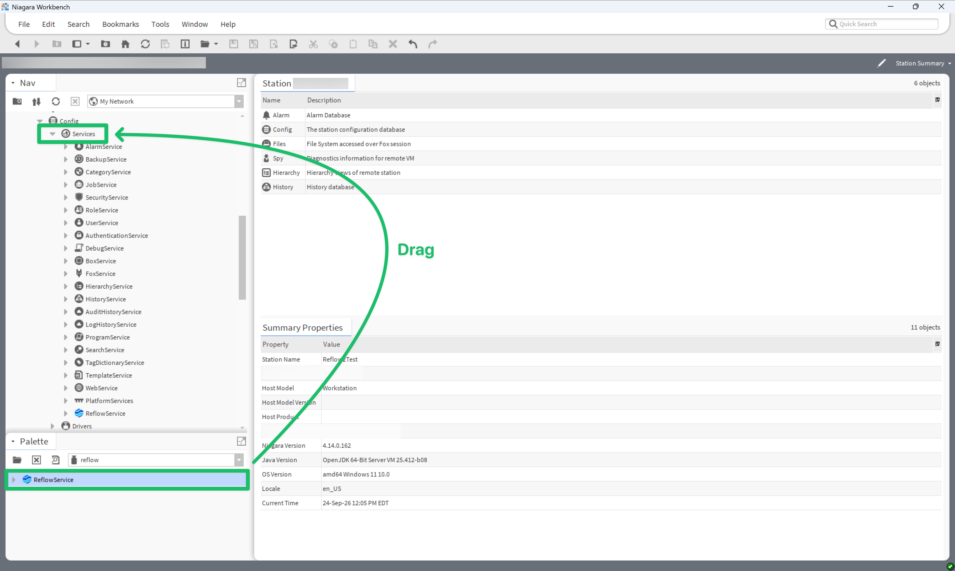Open the My Network dropdown in Nav
The height and width of the screenshot is (571, 955).
click(x=239, y=101)
